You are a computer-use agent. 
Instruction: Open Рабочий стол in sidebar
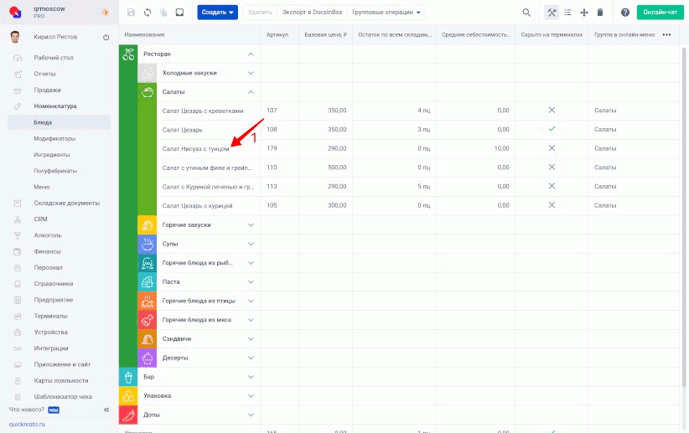[x=54, y=58]
